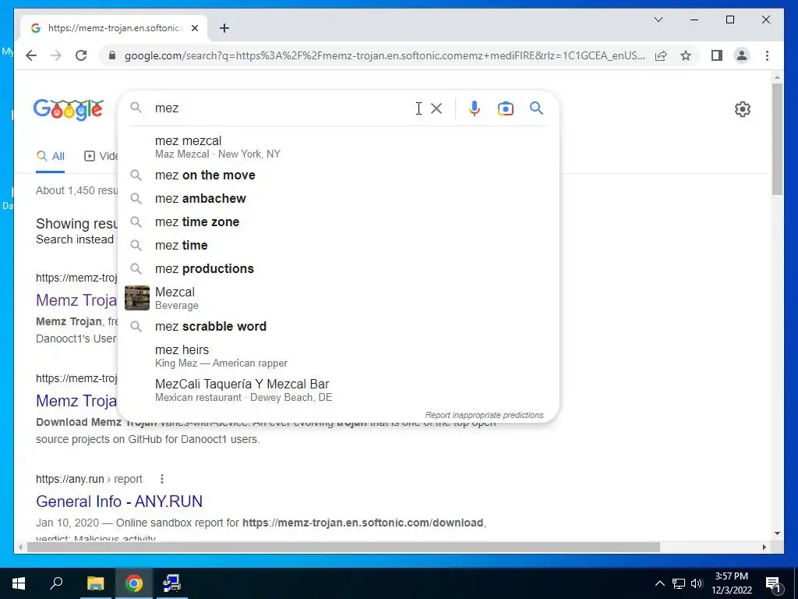Open the General Info - ANY.RUN result

point(119,502)
